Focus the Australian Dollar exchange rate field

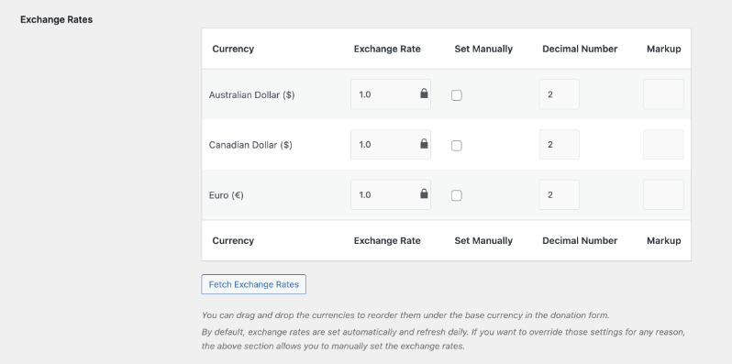(390, 94)
